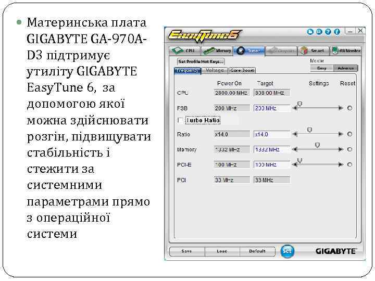
Task: Open help via blue question mark icon
Action: point(328,32)
